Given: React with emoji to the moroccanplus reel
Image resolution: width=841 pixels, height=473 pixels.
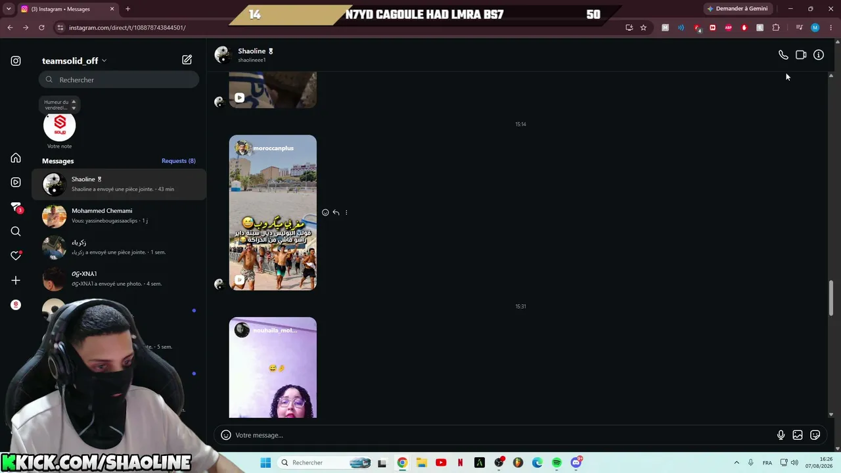Looking at the screenshot, I should (x=325, y=212).
